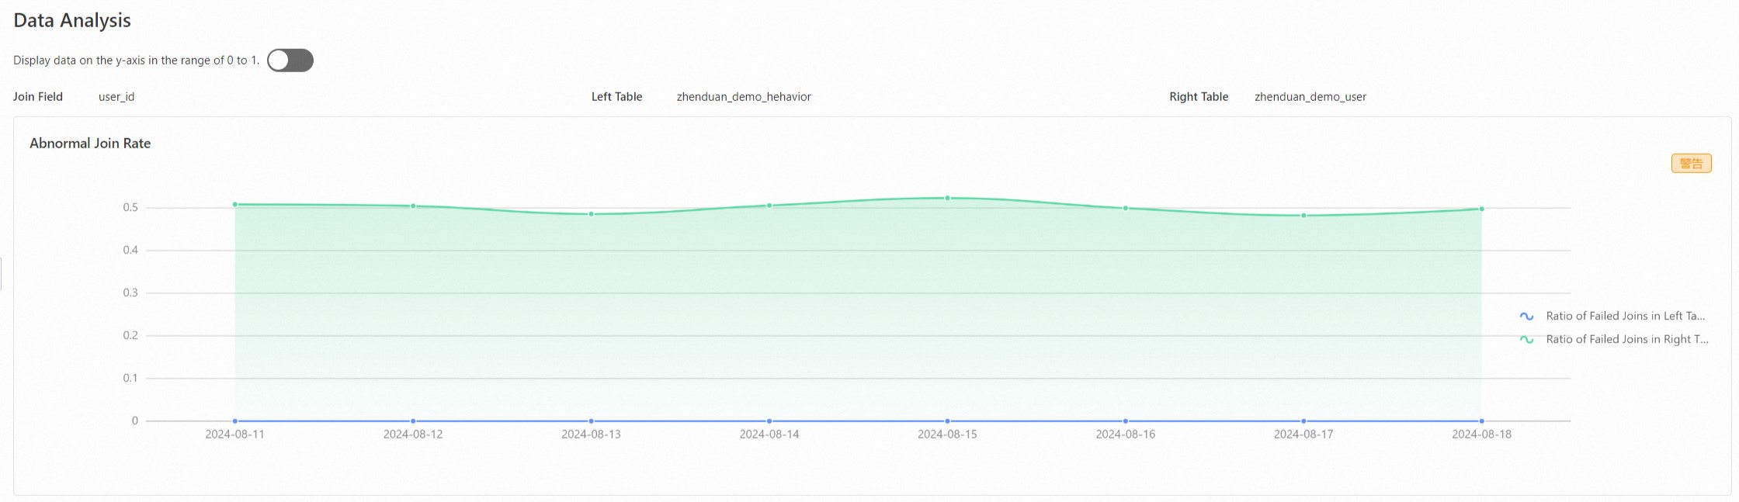Select green data point for 2024-08-12

(x=413, y=206)
